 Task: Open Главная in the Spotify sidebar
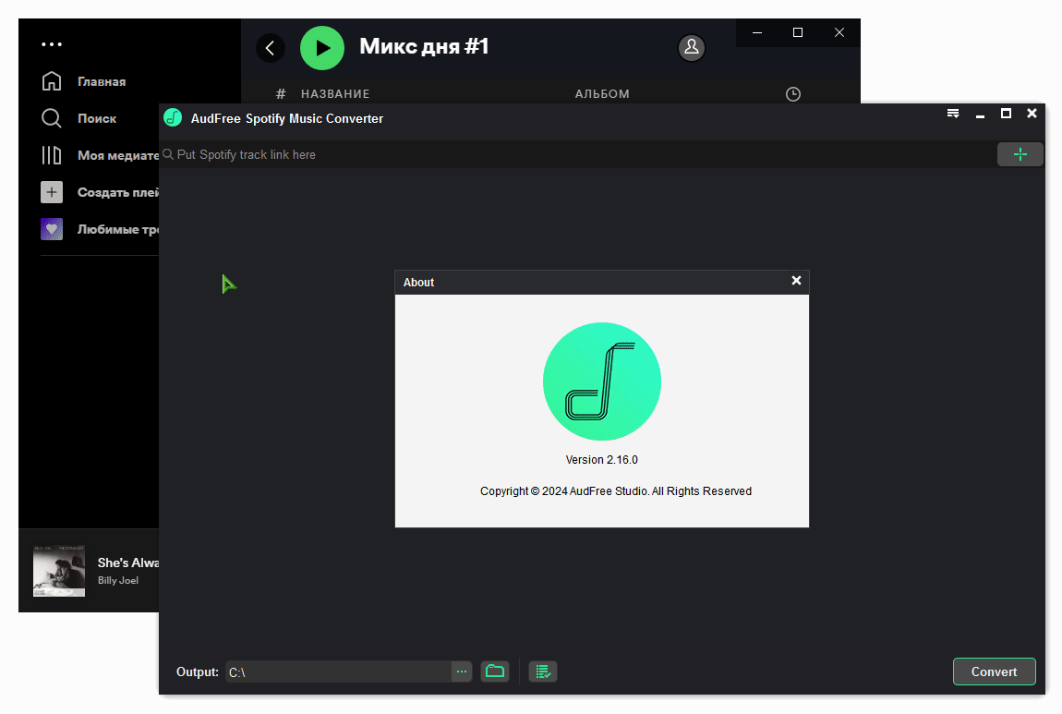coord(102,82)
